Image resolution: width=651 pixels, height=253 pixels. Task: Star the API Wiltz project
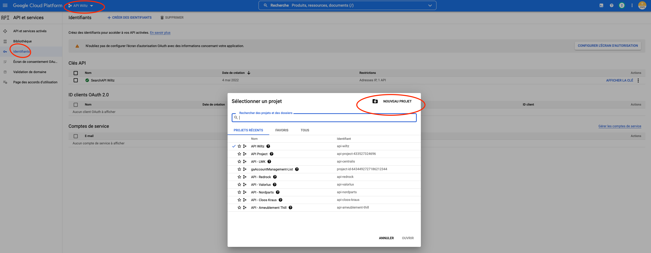click(239, 146)
